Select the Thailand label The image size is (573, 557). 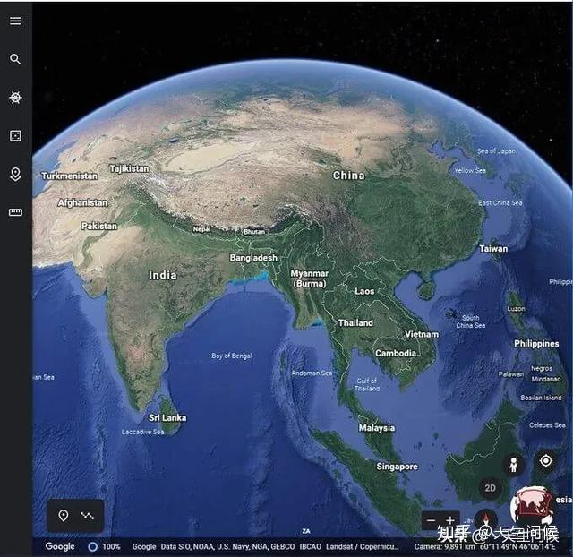pos(355,322)
